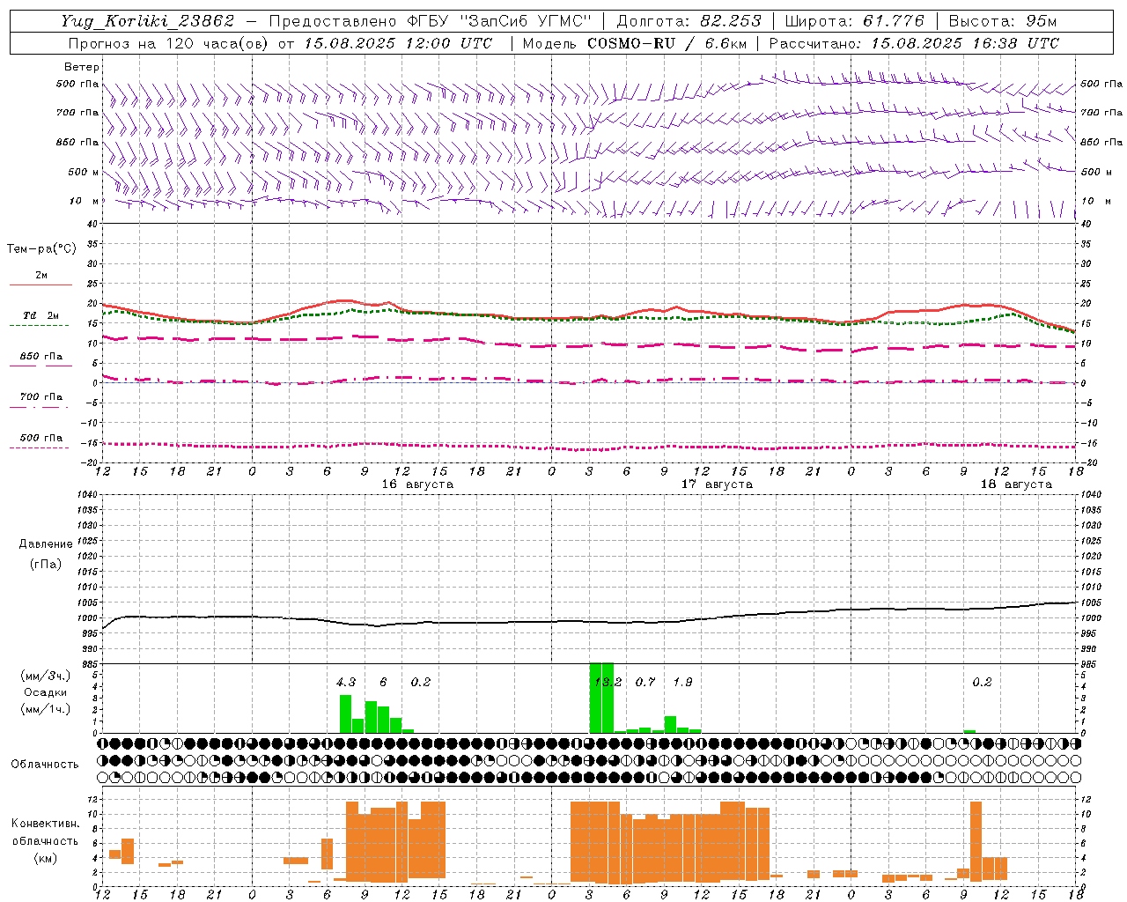This screenshot has height=902, width=1127.
Task: Click the '17 августа' date label
Action: coord(717,484)
